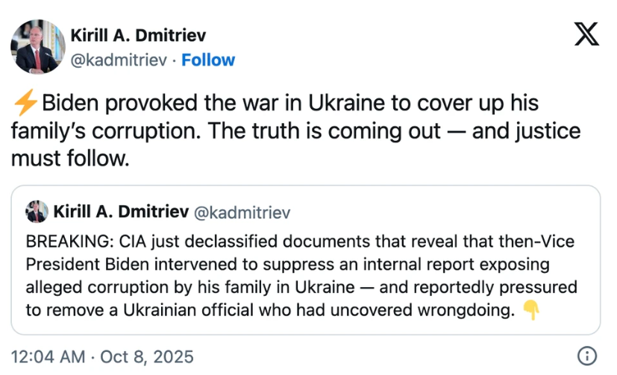This screenshot has height=375, width=617.
Task: Click the pointing-down hand emoji
Action: point(530,309)
